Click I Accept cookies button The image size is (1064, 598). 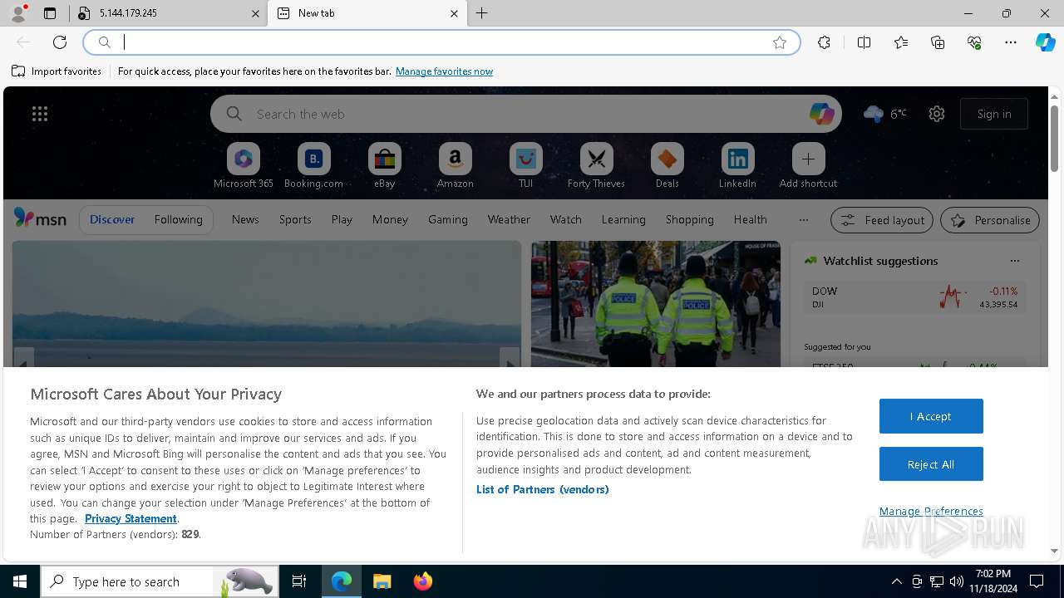(931, 416)
